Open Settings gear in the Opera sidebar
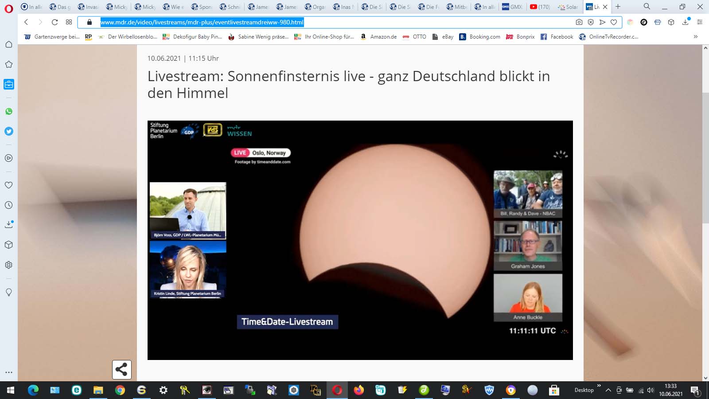 tap(8, 265)
